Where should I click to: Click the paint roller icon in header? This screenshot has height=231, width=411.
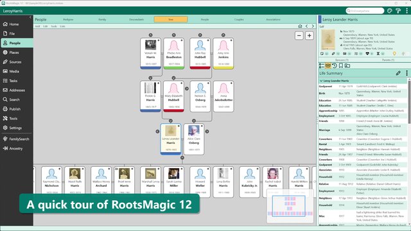coord(398,11)
